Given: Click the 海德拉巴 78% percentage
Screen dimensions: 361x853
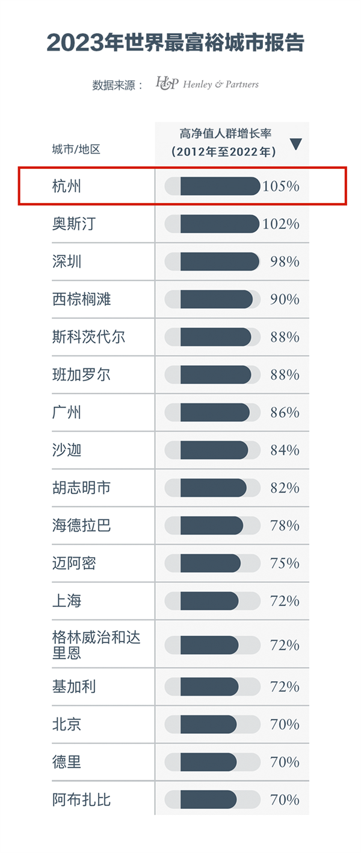Looking at the screenshot, I should point(285,526).
